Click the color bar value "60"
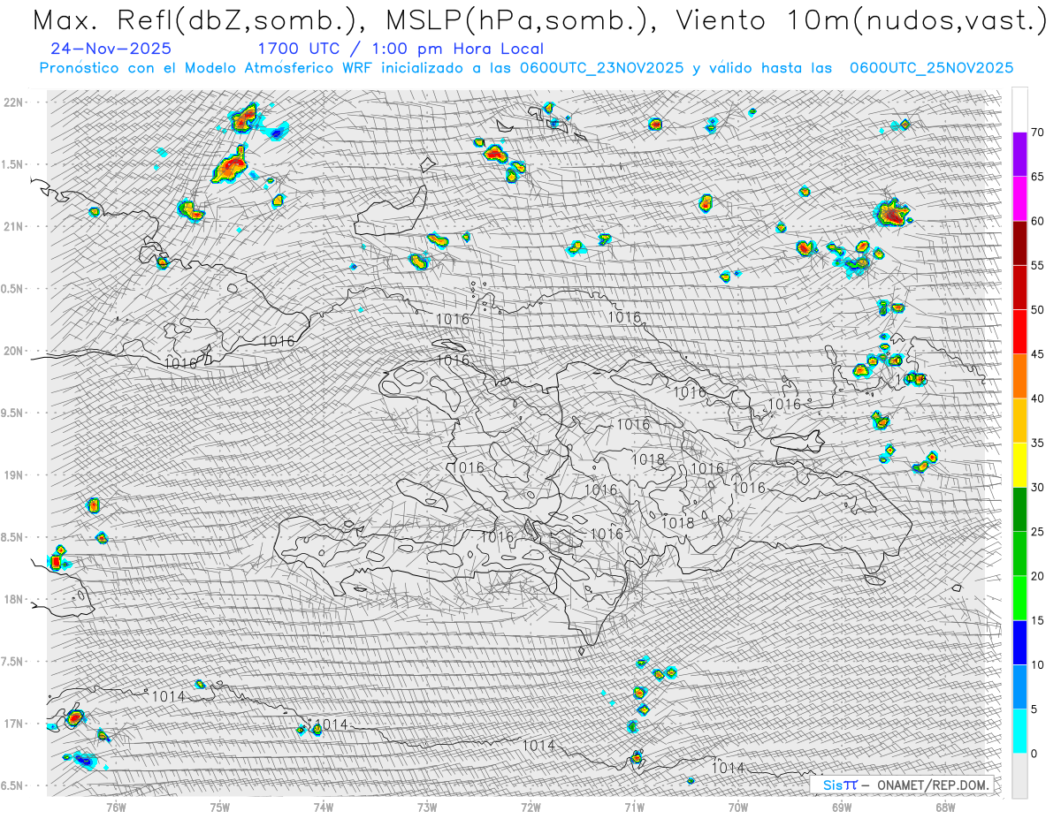The height and width of the screenshot is (819, 1061). tap(1037, 221)
